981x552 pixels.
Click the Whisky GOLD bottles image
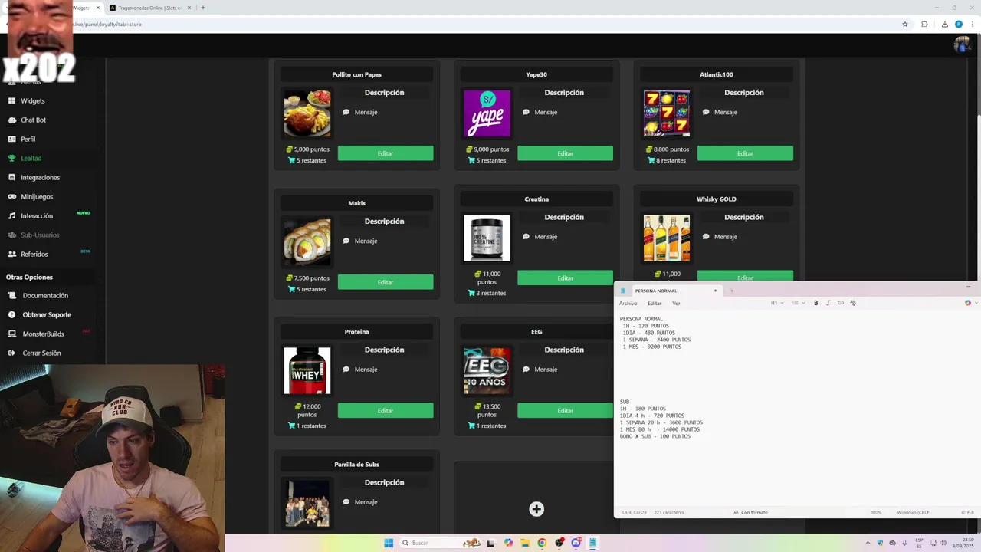667,238
